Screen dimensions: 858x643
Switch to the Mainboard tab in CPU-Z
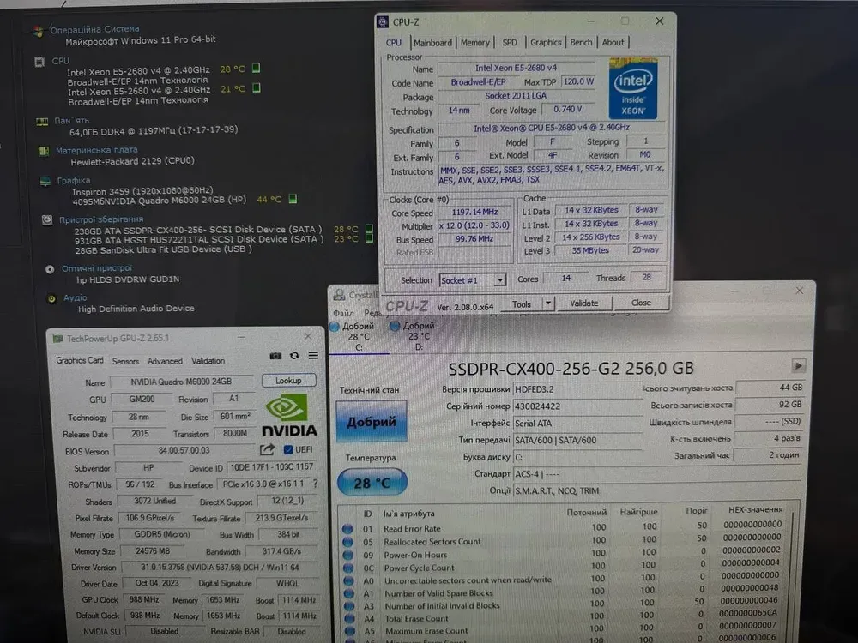(x=432, y=42)
